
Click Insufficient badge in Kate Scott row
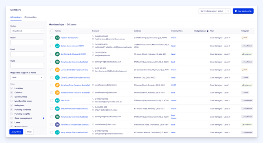pyautogui.click(x=247, y=100)
